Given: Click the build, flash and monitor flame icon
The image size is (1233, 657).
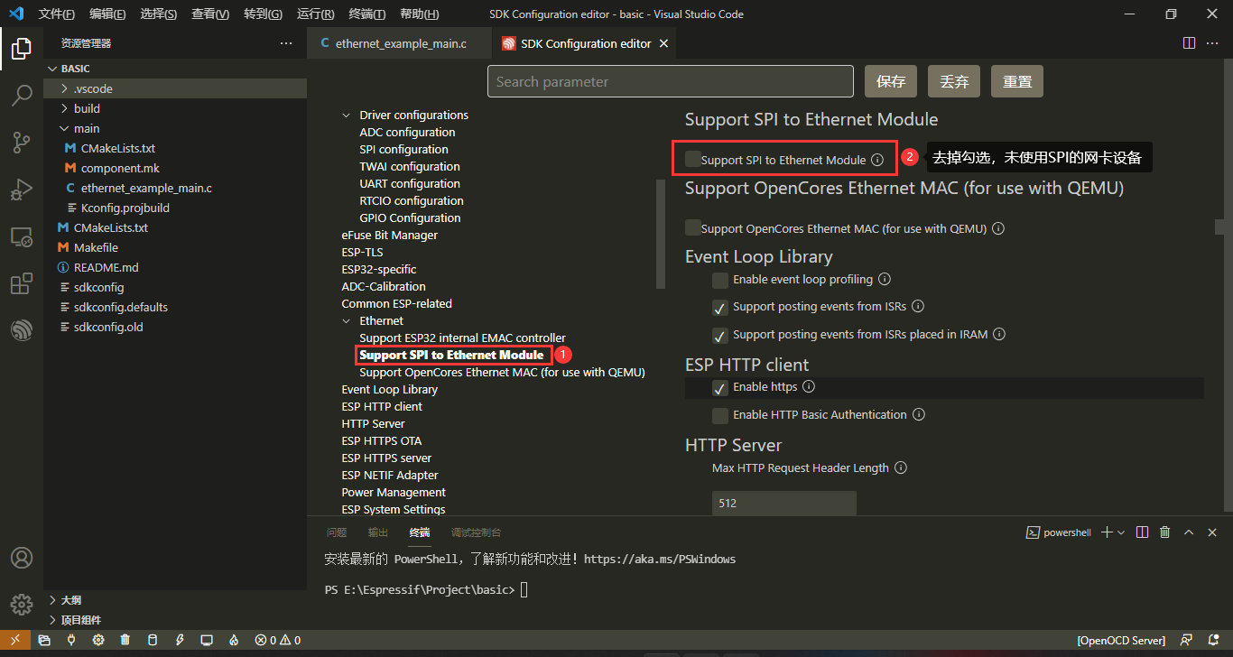Looking at the screenshot, I should [234, 641].
